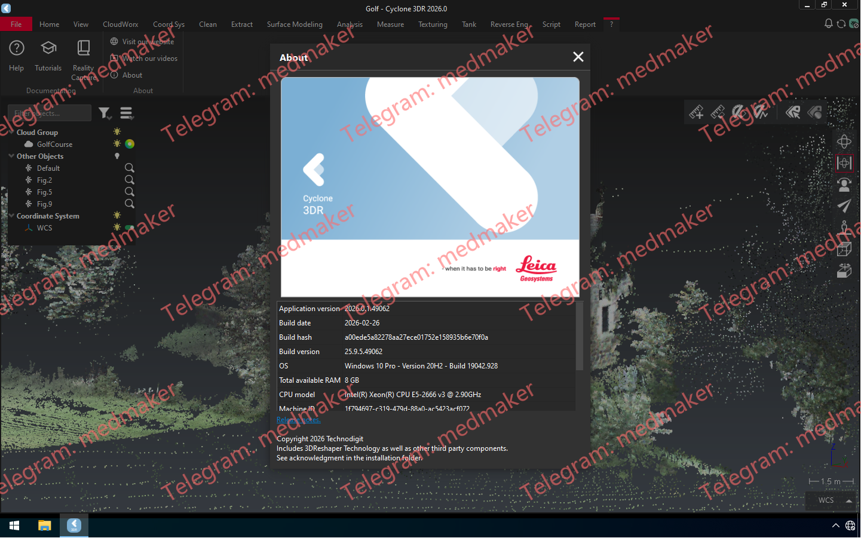Activate the walk-mode pedestrian navigation tool

pyautogui.click(x=844, y=227)
